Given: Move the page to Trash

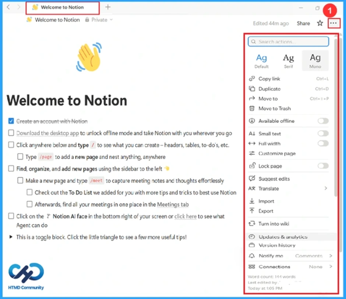Looking at the screenshot, I should (273, 108).
